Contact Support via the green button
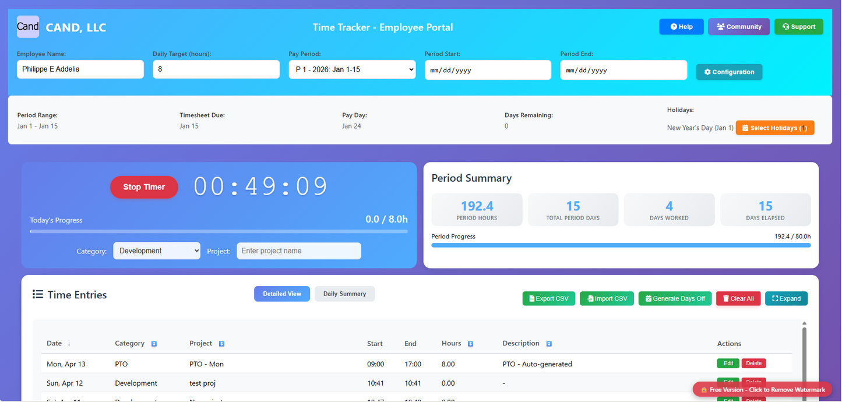Image resolution: width=842 pixels, height=402 pixels. 799,27
